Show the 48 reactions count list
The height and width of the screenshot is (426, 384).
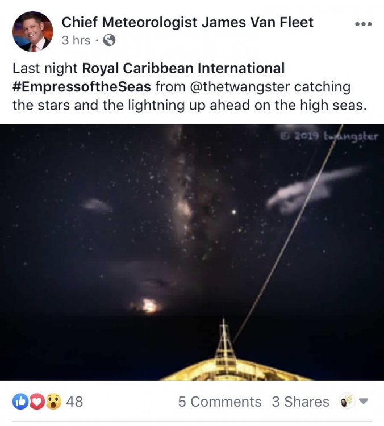[74, 402]
